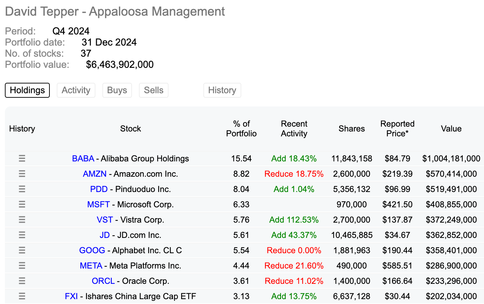This screenshot has height=304, width=484.
Task: Click the 'Reduce 21.60%' activity cell
Action: pos(294,266)
